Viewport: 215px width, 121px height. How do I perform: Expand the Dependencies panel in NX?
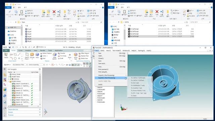coord(24,110)
